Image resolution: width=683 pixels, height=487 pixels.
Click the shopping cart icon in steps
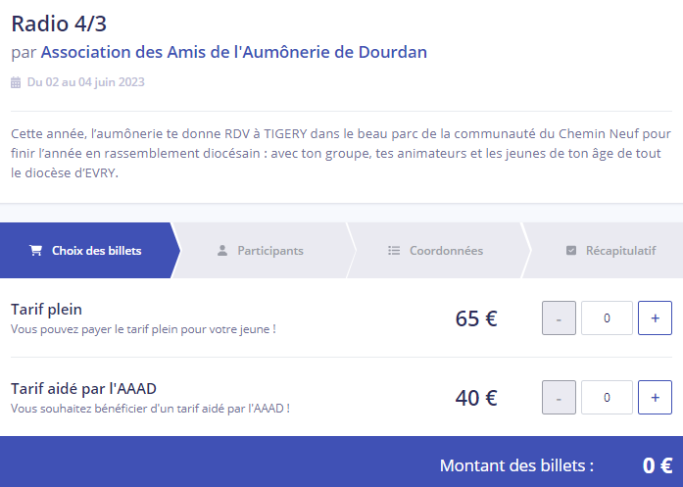coord(35,251)
